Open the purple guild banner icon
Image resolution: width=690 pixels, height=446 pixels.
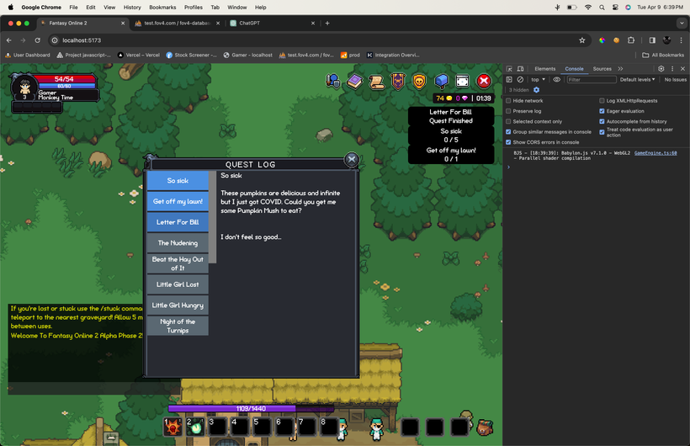point(398,82)
